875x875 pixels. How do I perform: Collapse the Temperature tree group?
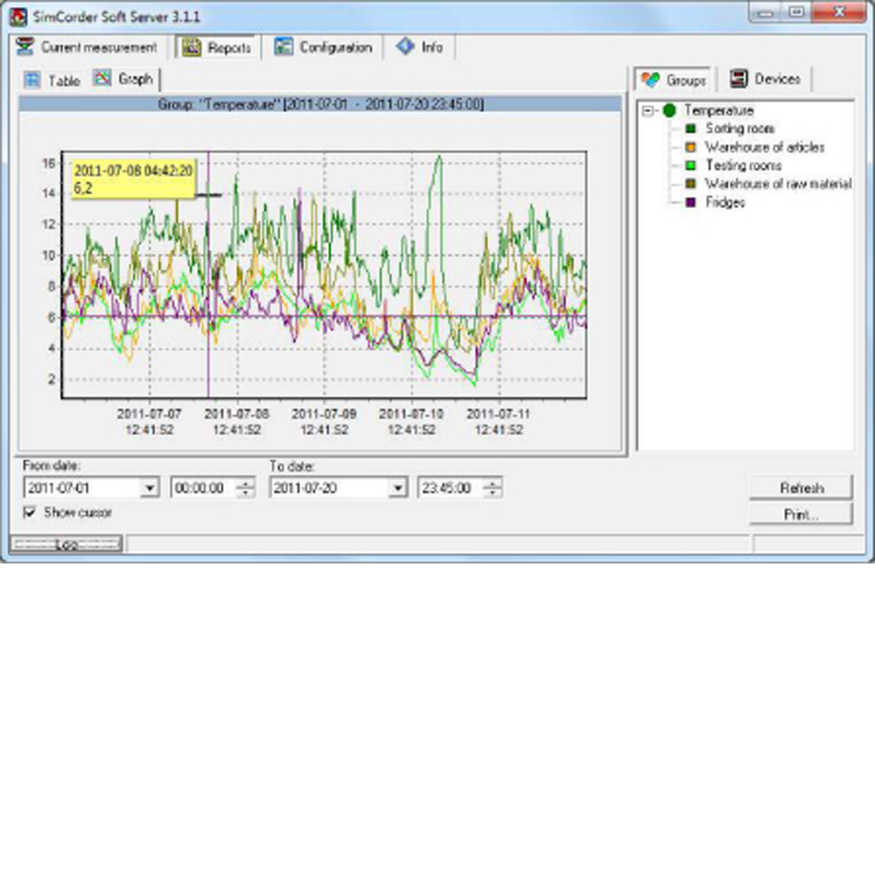[x=647, y=111]
